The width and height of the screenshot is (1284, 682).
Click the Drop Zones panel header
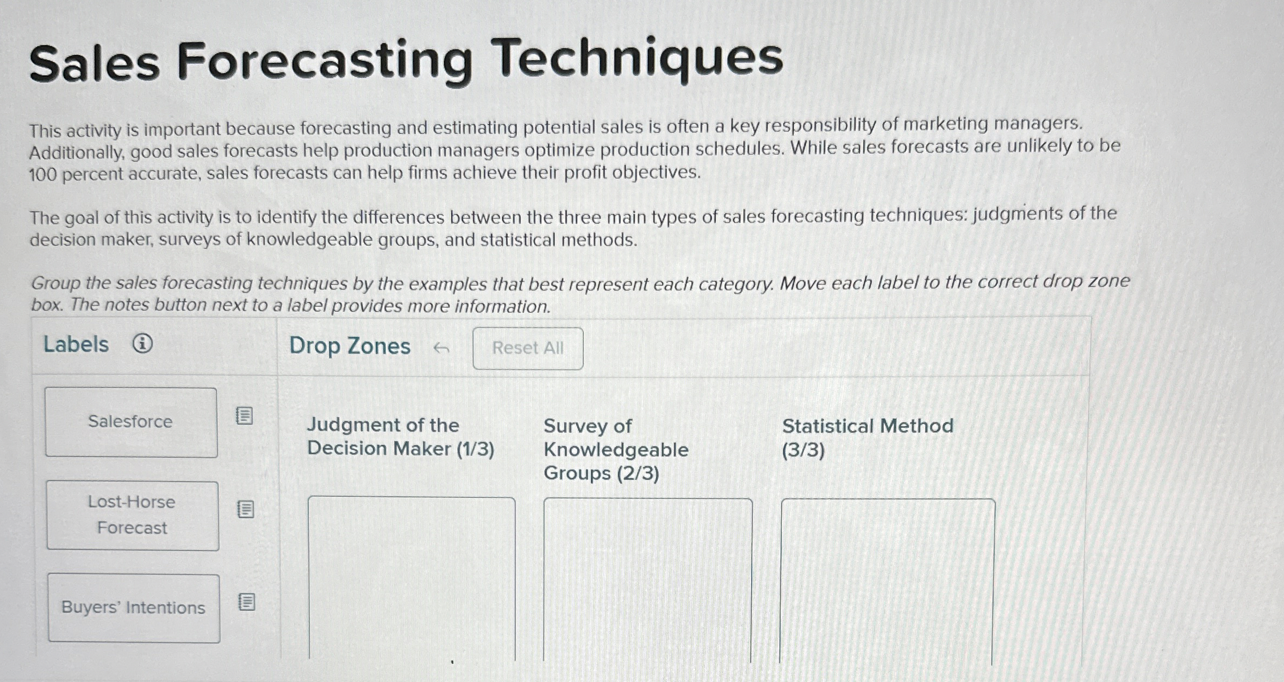coord(350,346)
